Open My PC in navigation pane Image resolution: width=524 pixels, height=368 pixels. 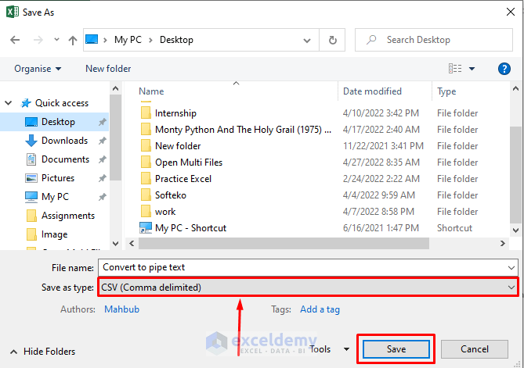[x=55, y=197]
